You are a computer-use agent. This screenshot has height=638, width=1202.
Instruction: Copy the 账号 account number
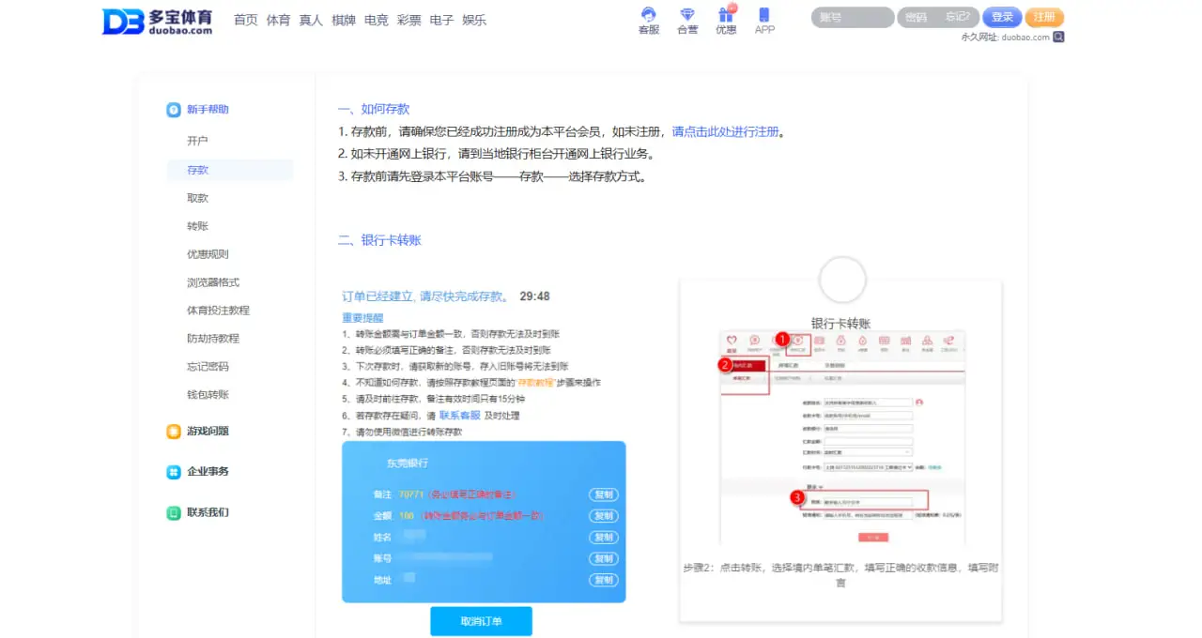click(x=604, y=559)
